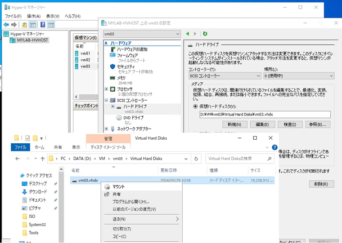Open the 操作(A) menu

(x=34, y=16)
